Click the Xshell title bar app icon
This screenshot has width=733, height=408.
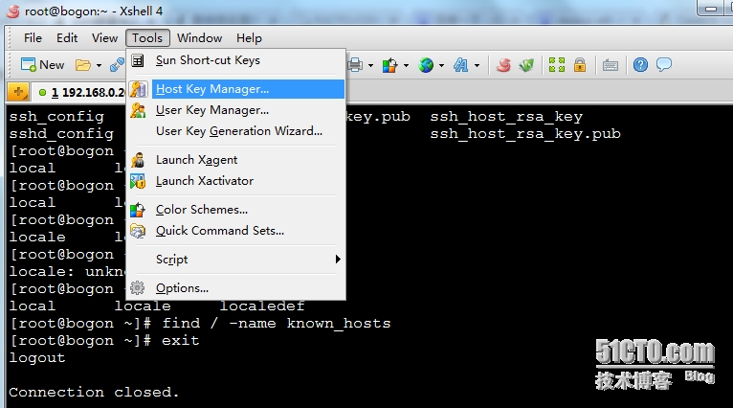13,11
